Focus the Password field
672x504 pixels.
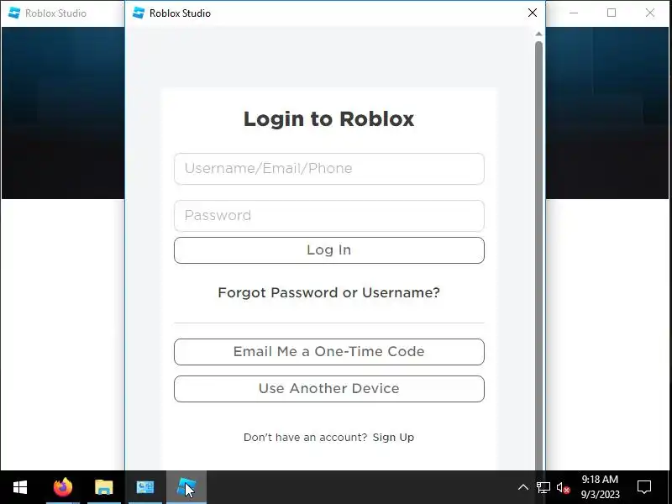[329, 216]
